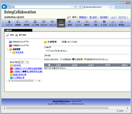Open the 文書管理 folder toolbar icon

61,23
